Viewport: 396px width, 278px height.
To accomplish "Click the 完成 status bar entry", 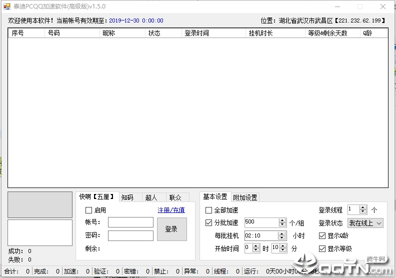I will 47,271.
